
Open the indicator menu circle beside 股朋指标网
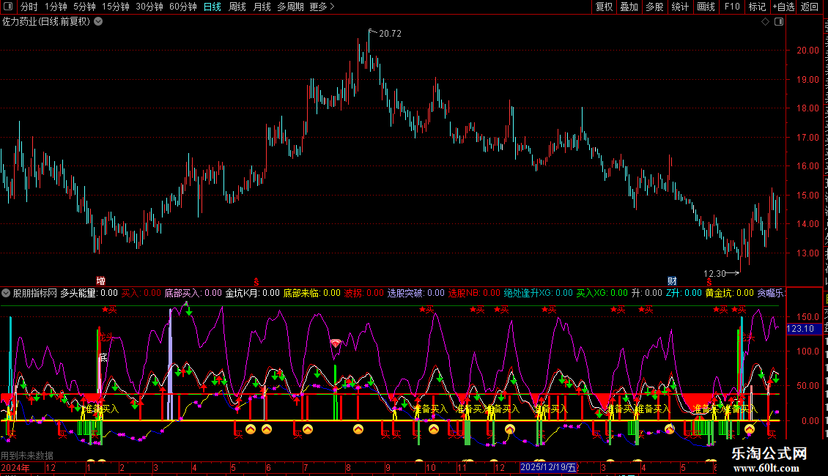pyautogui.click(x=6, y=293)
